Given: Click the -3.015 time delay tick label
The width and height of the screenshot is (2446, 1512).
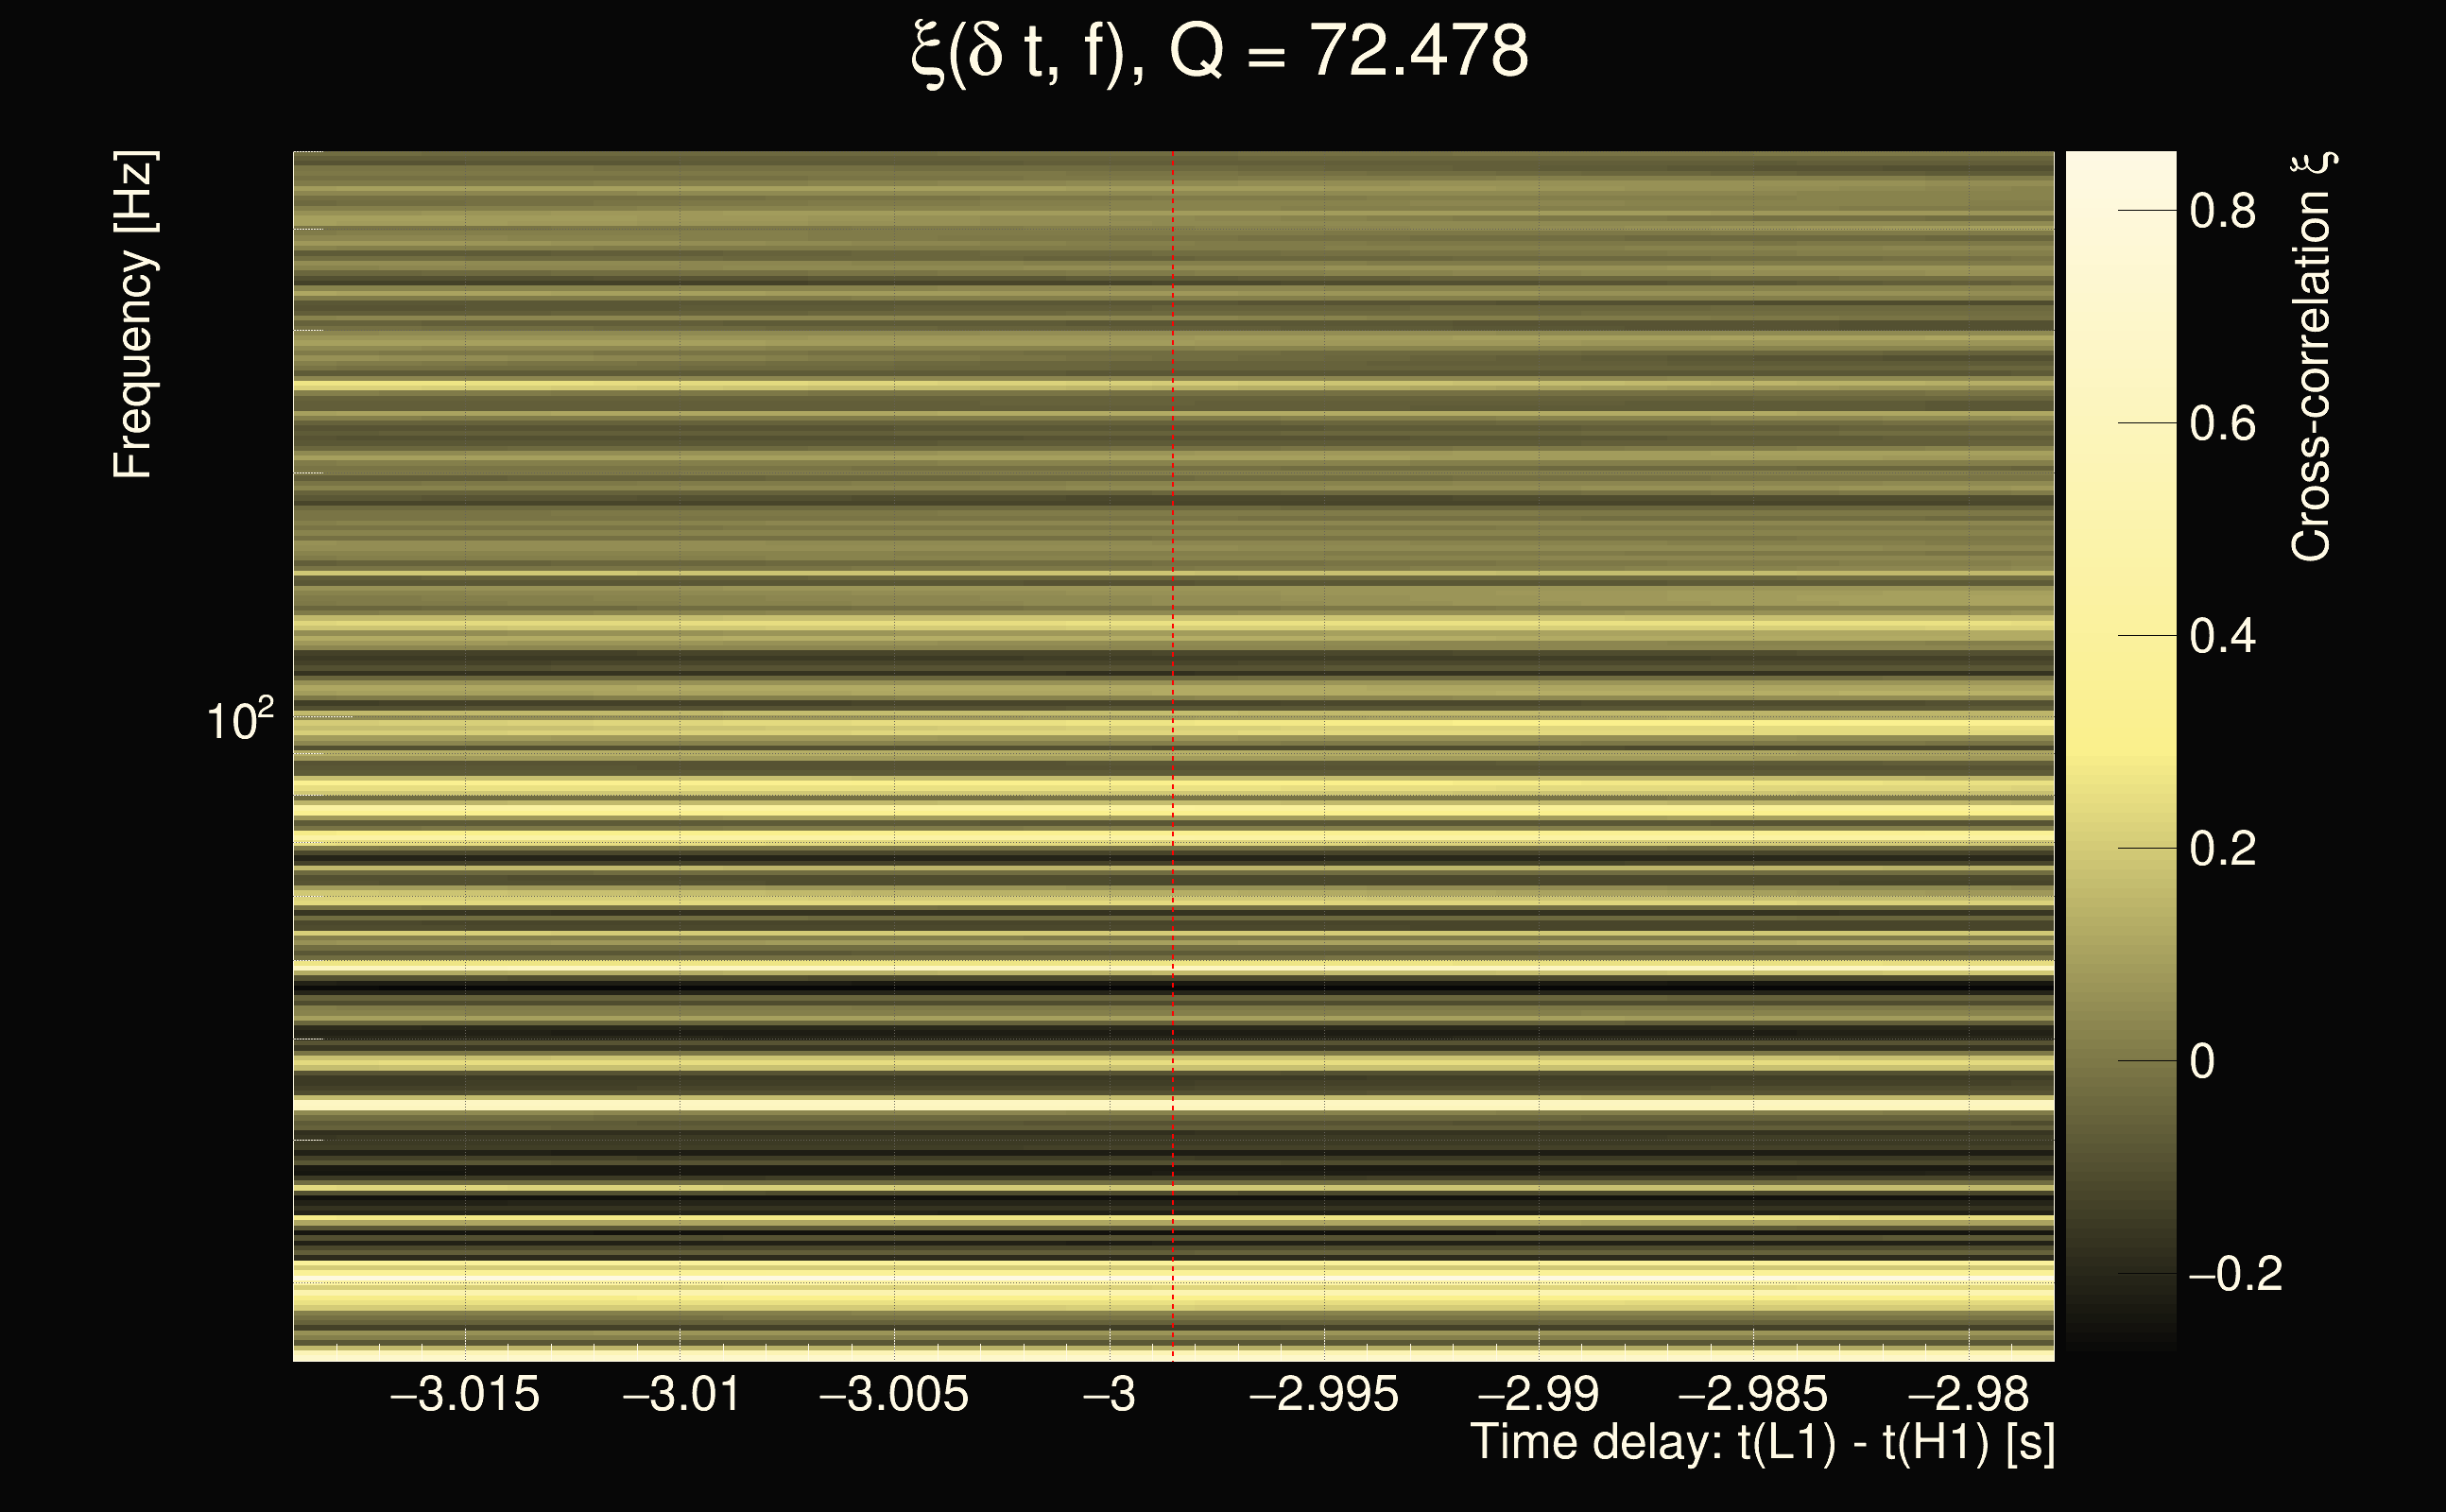Looking at the screenshot, I should pyautogui.click(x=465, y=1394).
